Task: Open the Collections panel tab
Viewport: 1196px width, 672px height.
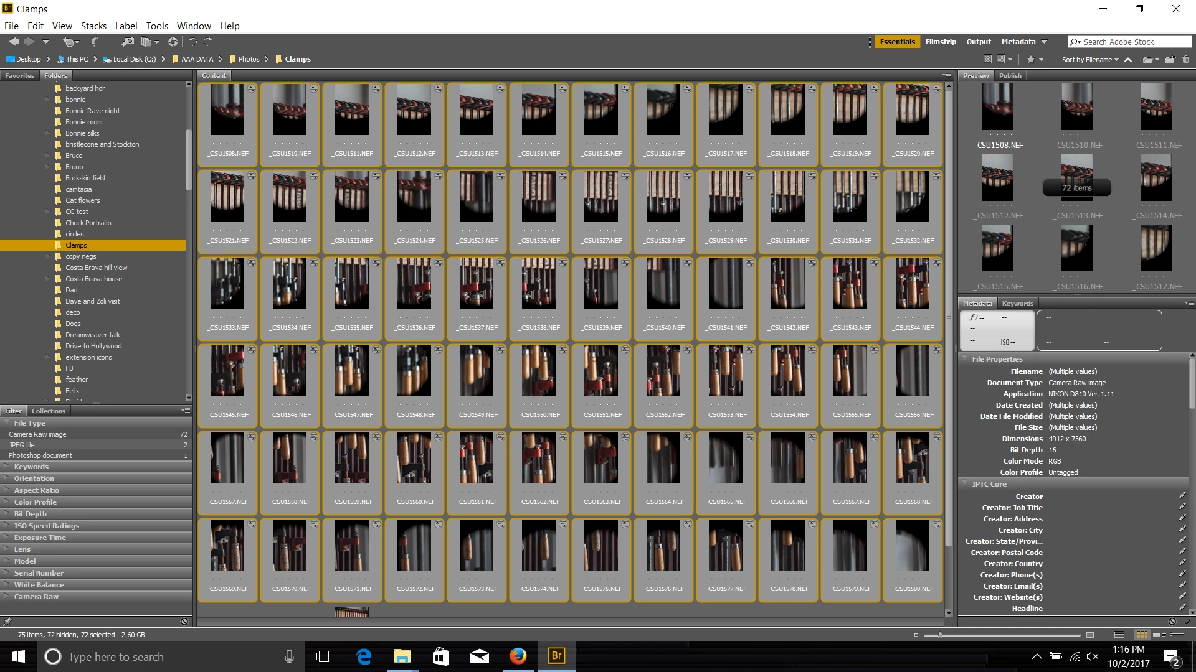Action: click(x=48, y=411)
